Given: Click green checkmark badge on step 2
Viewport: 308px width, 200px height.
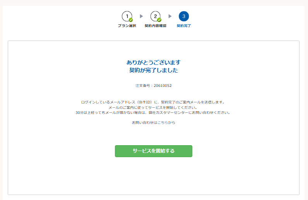Looking at the screenshot, I should [x=159, y=20].
